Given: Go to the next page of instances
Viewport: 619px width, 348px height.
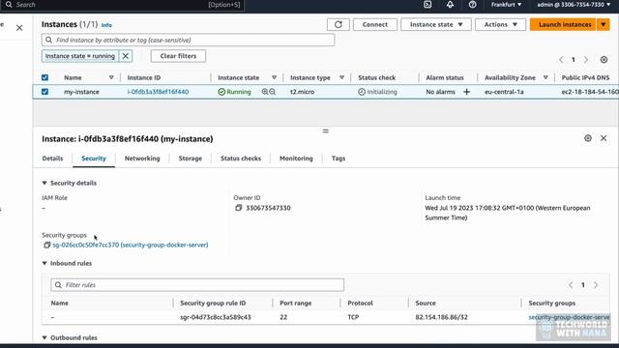Looking at the screenshot, I should click(586, 60).
